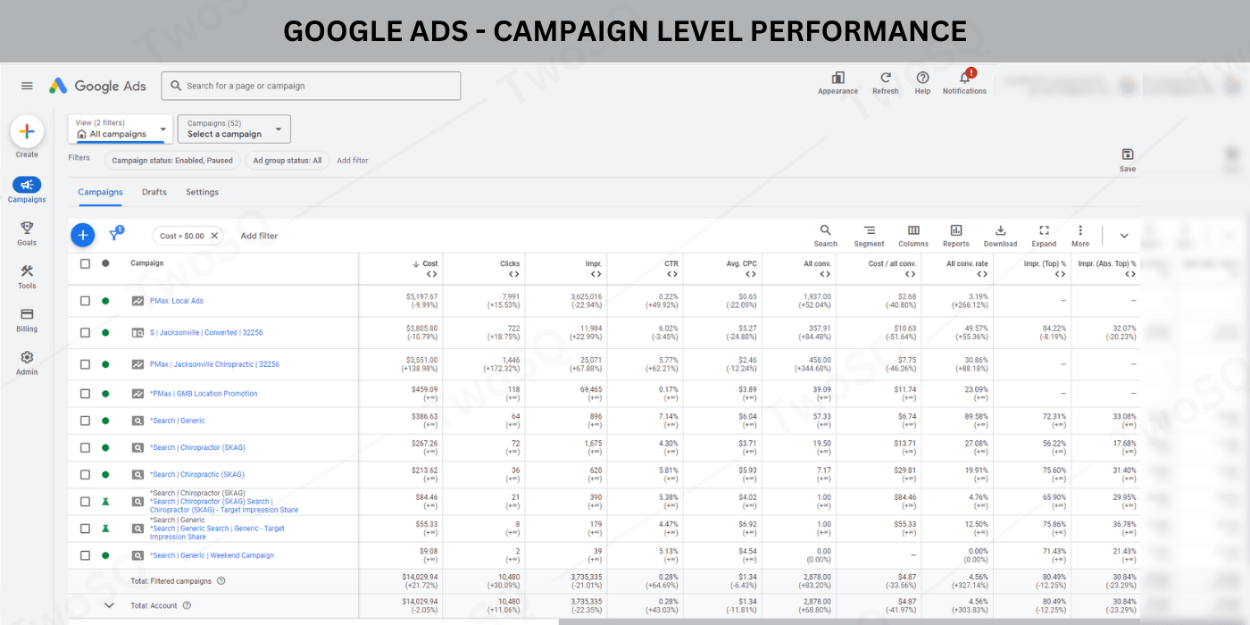
Task: Check the *Search | Generic campaign row checkbox
Action: [x=85, y=421]
